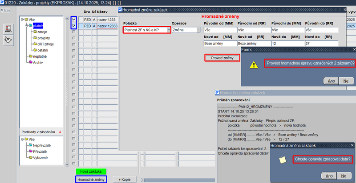Click the Původní od [RR] field
356x183 pixels.
click(x=254, y=30)
